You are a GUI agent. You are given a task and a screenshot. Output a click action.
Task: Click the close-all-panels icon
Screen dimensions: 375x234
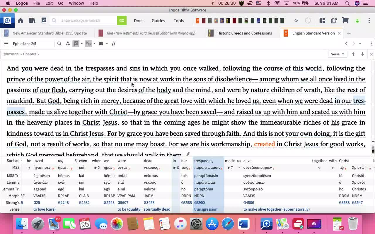[334, 20]
